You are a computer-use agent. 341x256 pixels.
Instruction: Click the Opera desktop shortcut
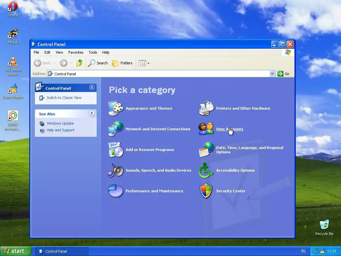click(x=13, y=9)
